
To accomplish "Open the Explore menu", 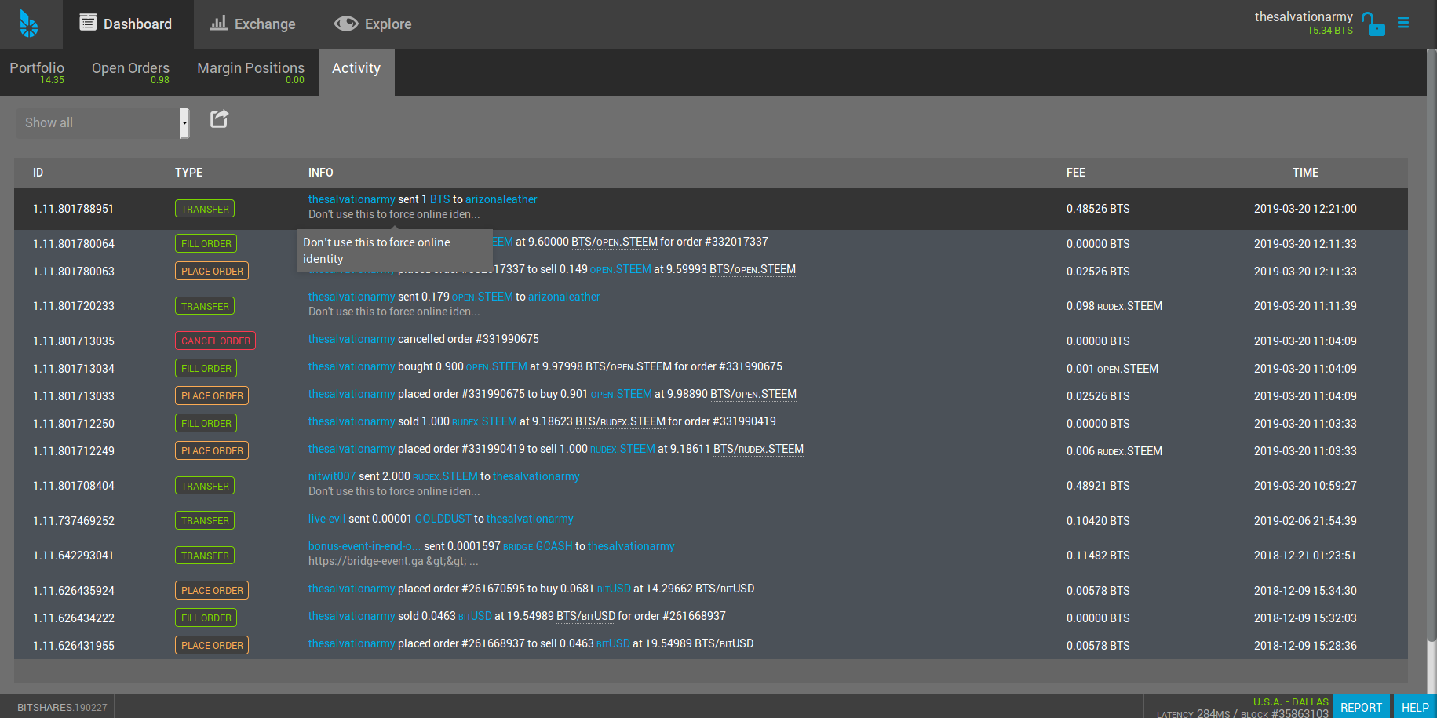I will [x=373, y=24].
